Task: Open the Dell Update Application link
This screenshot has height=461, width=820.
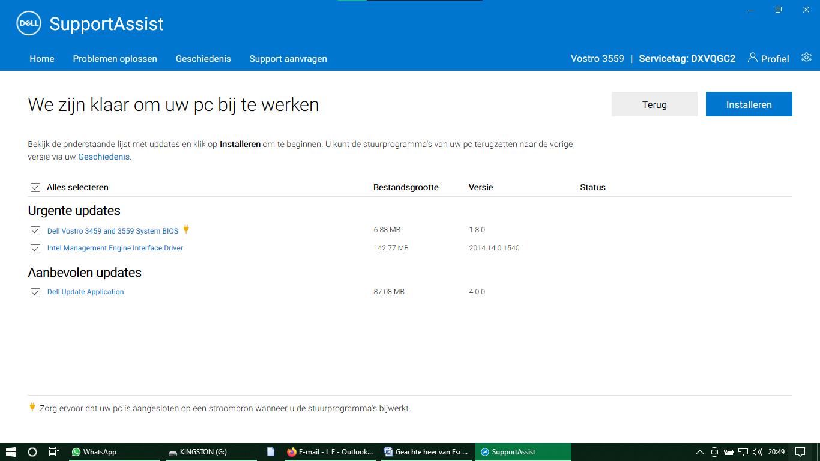Action: pos(86,292)
